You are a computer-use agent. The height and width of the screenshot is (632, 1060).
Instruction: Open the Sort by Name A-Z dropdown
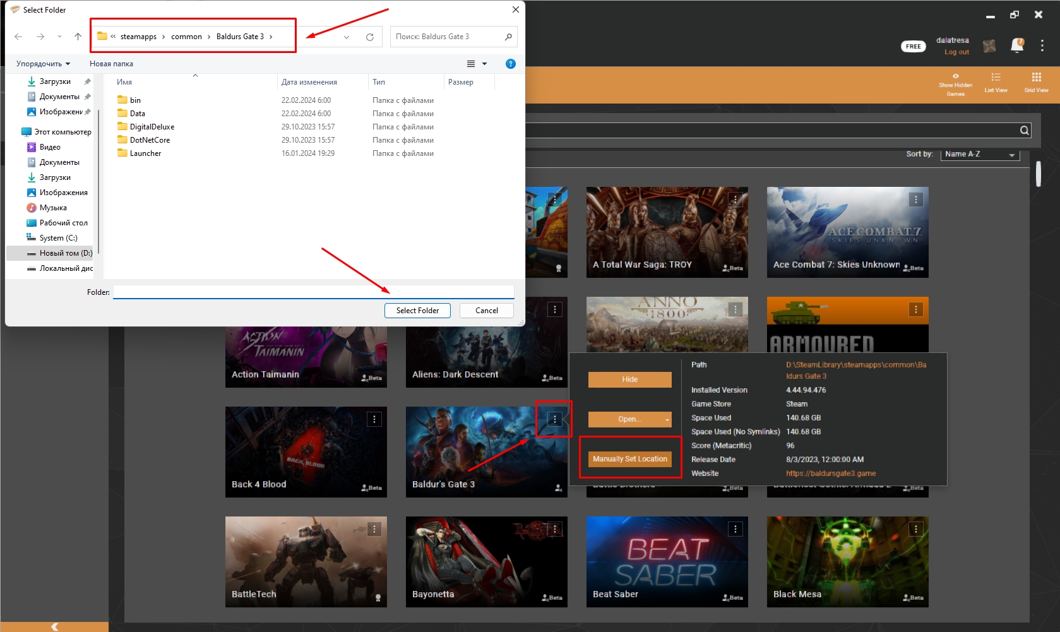(x=980, y=154)
